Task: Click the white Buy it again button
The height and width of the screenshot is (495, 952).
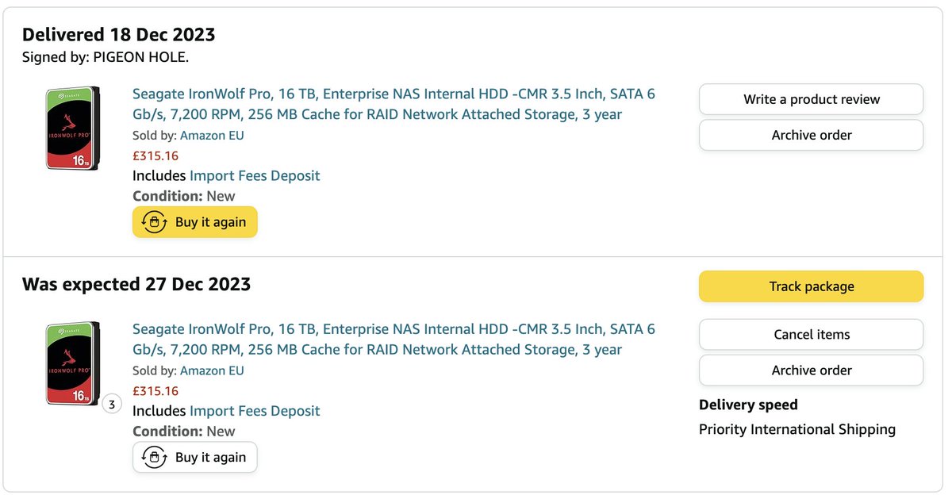Action: coord(195,457)
